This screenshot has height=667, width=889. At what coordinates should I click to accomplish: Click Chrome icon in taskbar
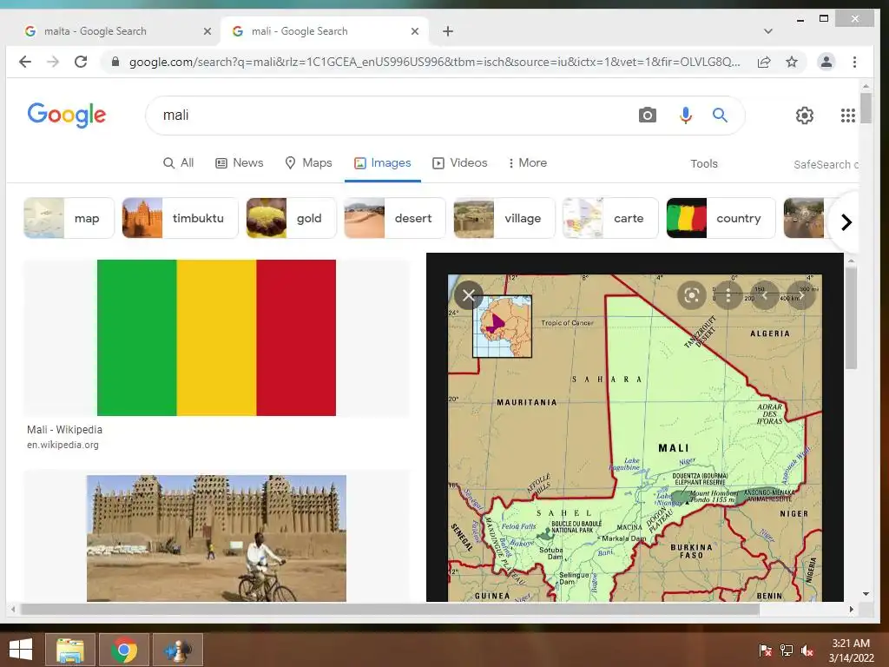[124, 650]
